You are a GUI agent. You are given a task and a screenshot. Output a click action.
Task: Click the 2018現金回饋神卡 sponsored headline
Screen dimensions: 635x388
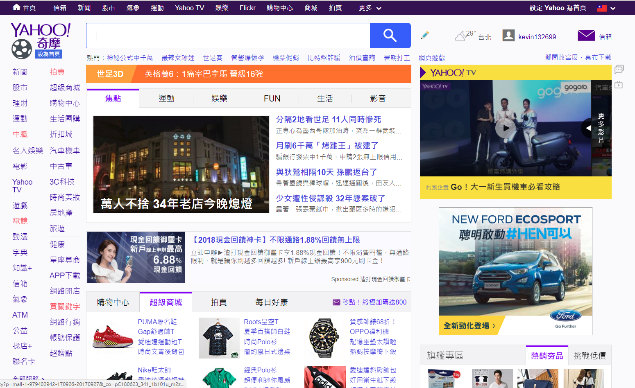point(275,240)
